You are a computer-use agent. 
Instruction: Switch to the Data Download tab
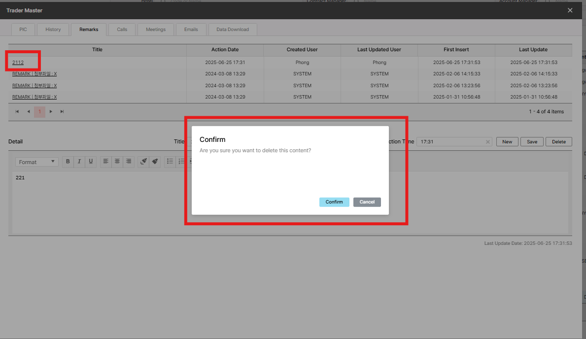[x=233, y=30]
